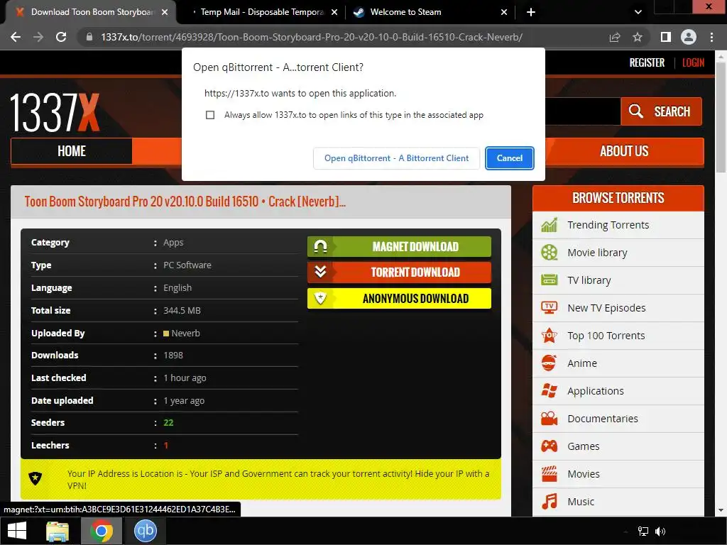Image resolution: width=727 pixels, height=545 pixels.
Task: Click the Movie library film reel icon
Action: click(550, 253)
